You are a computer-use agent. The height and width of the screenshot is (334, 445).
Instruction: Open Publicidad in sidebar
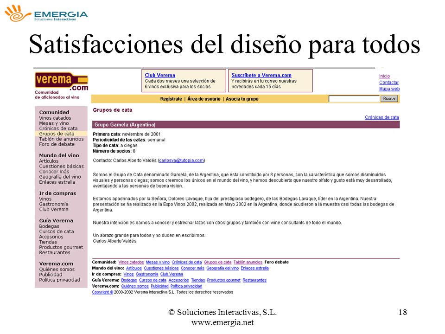click(51, 275)
